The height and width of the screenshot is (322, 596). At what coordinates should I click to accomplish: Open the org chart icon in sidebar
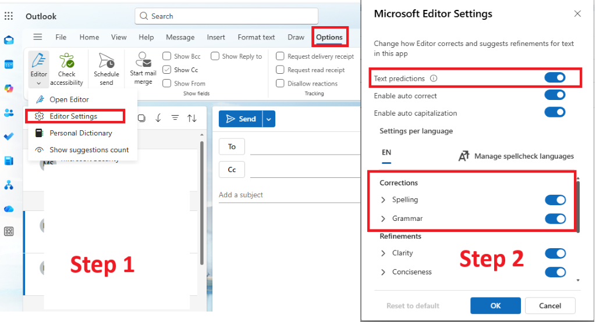pos(9,185)
